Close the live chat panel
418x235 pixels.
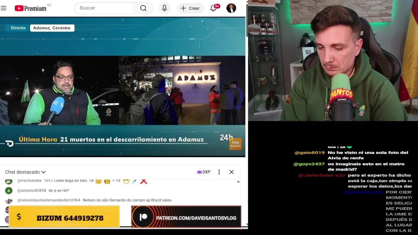(232, 172)
